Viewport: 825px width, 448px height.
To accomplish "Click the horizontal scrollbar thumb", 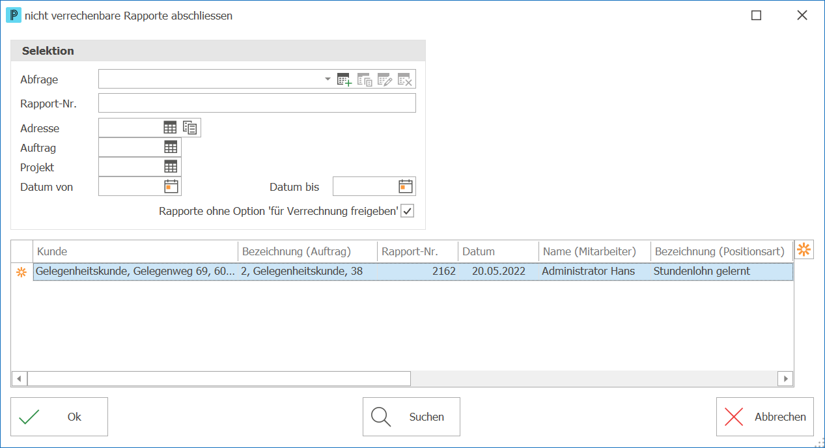I will tap(219, 378).
